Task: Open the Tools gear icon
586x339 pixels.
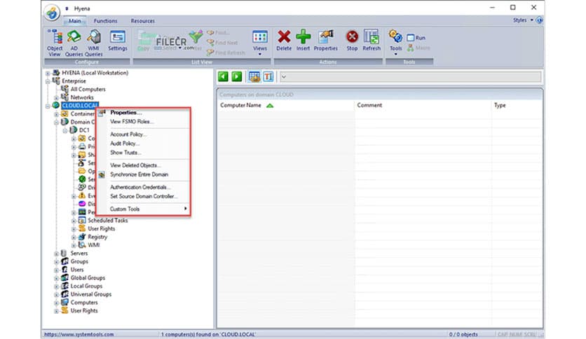Action: point(395,37)
